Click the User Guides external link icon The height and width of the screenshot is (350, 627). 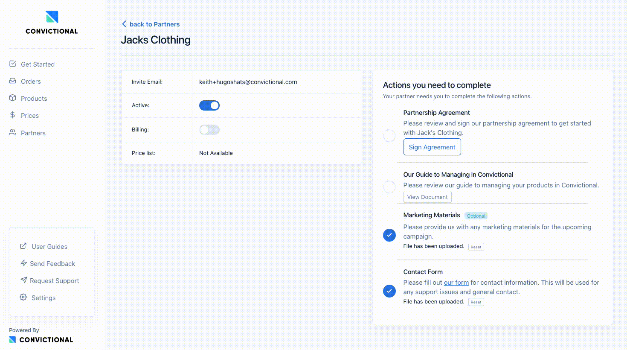tap(23, 246)
